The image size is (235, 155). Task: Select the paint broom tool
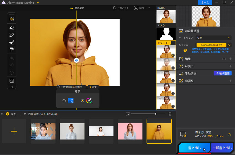tap(12, 42)
